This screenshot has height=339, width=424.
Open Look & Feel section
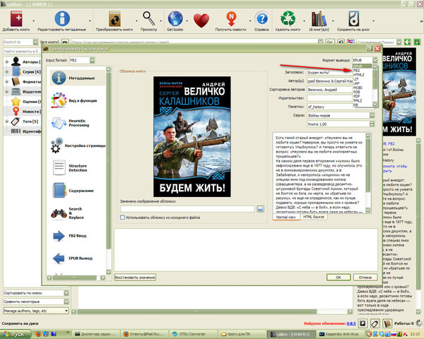tap(78, 100)
